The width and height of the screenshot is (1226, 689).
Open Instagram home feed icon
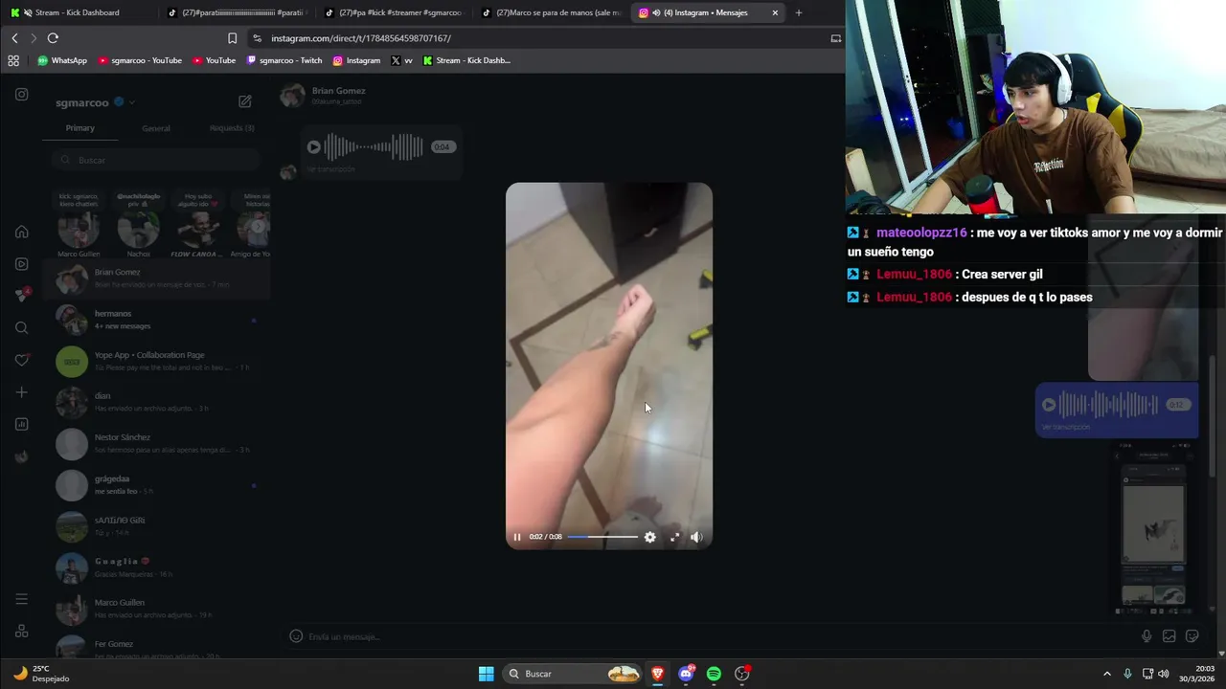click(x=21, y=232)
